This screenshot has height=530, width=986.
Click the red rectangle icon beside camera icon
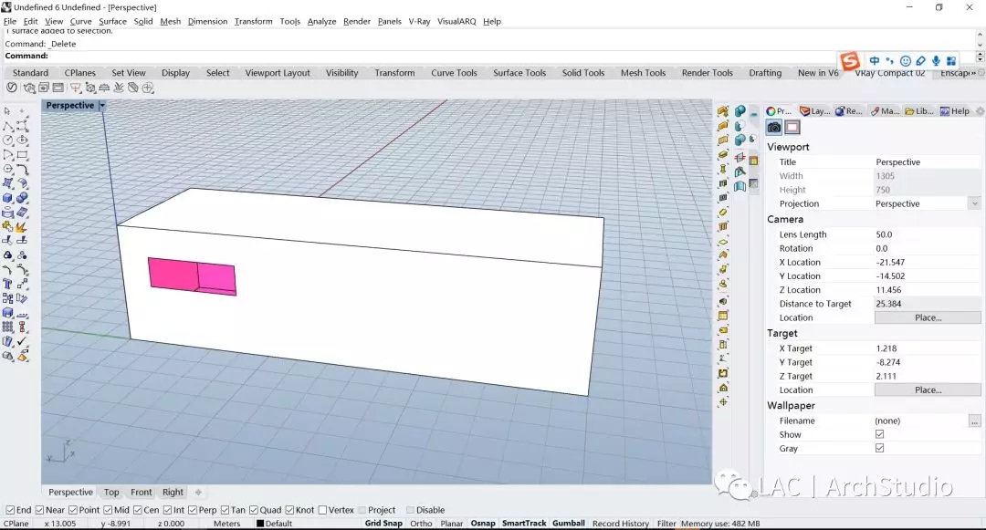[792, 128]
